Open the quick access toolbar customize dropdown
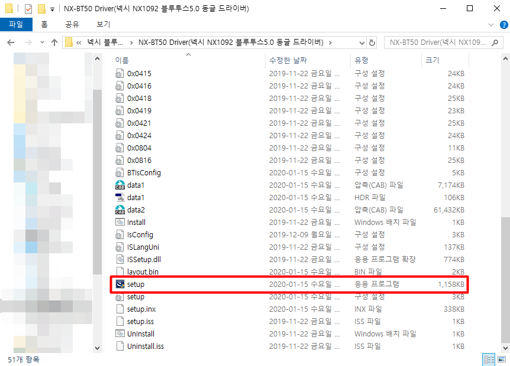Screen dimensions: 510x366 click(x=52, y=9)
